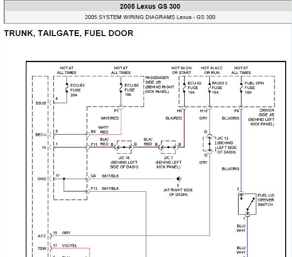Click the FUEL LID OPENER SWITCH label

(x=266, y=200)
